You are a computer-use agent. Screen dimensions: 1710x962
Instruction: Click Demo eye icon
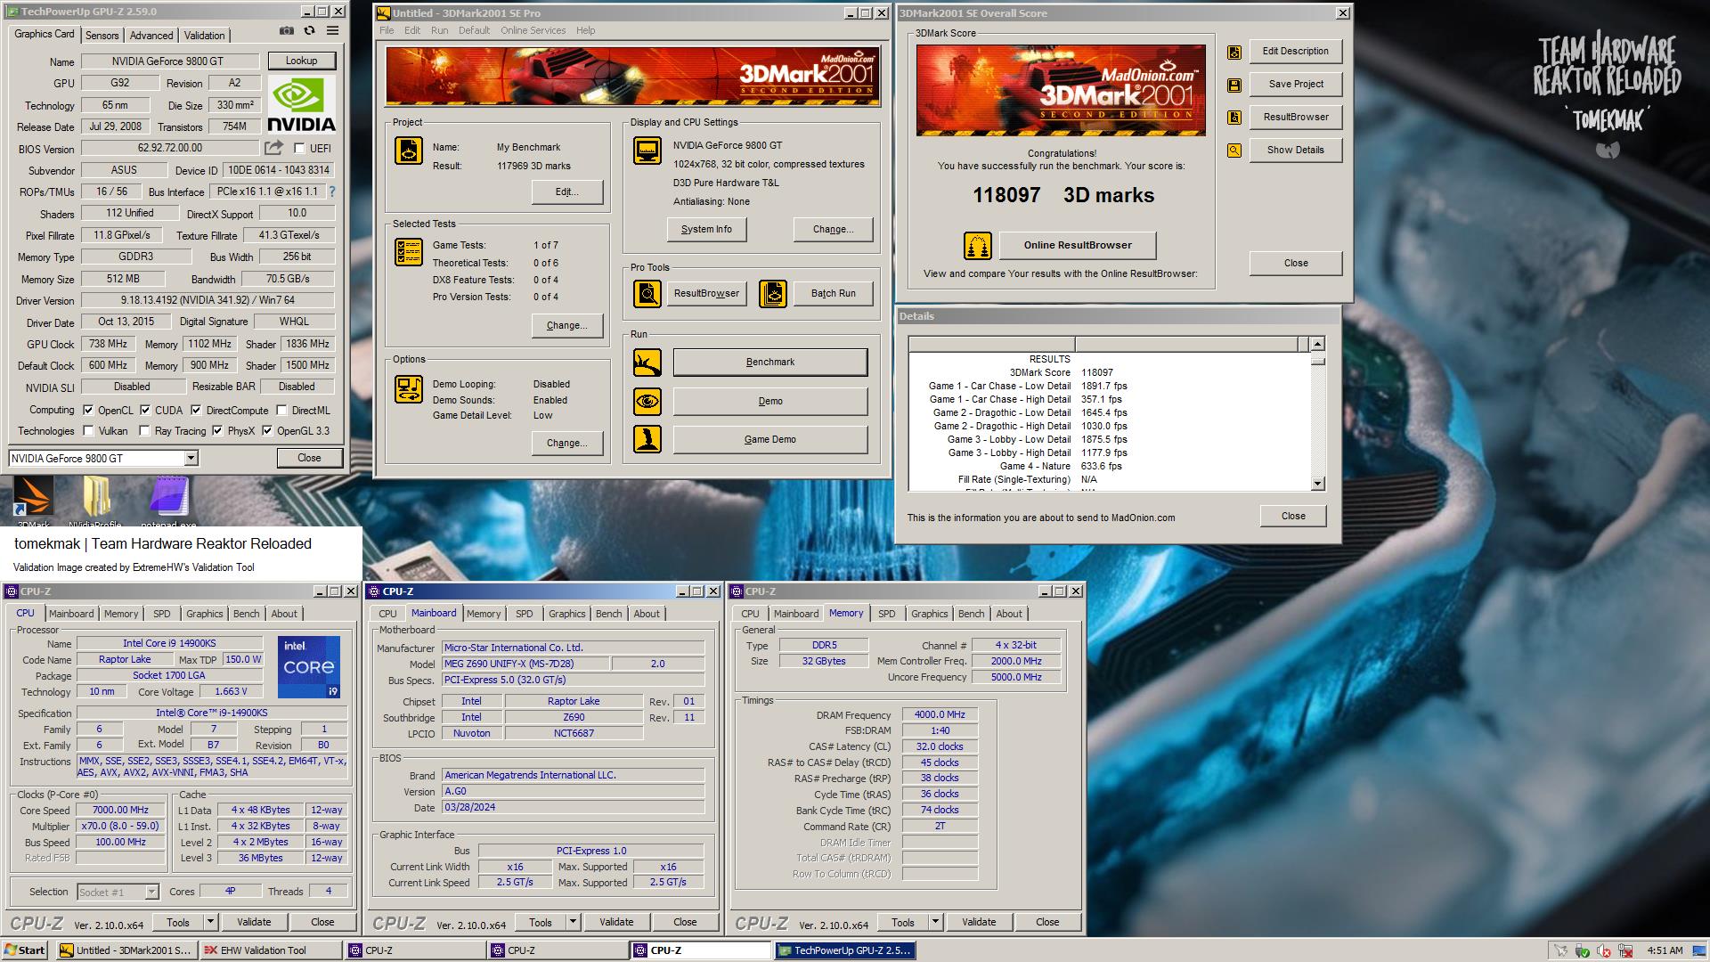click(x=647, y=402)
